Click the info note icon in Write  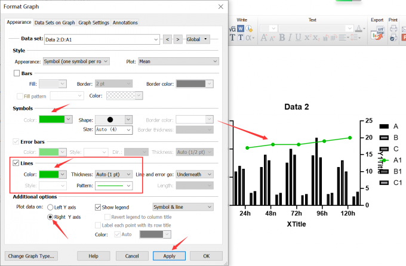[249, 29]
